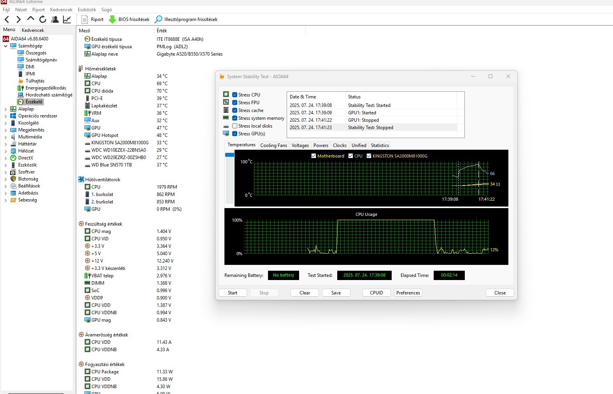
Task: Start the stability test
Action: pyautogui.click(x=233, y=293)
